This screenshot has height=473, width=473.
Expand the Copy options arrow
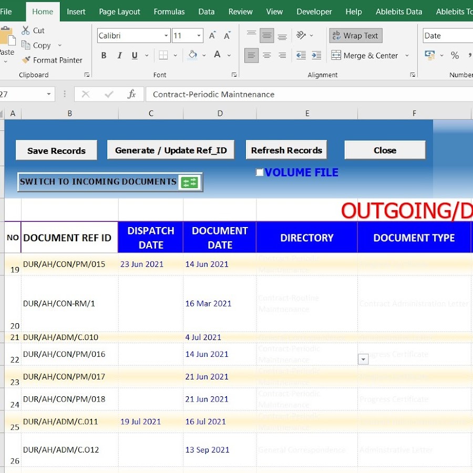pos(60,45)
